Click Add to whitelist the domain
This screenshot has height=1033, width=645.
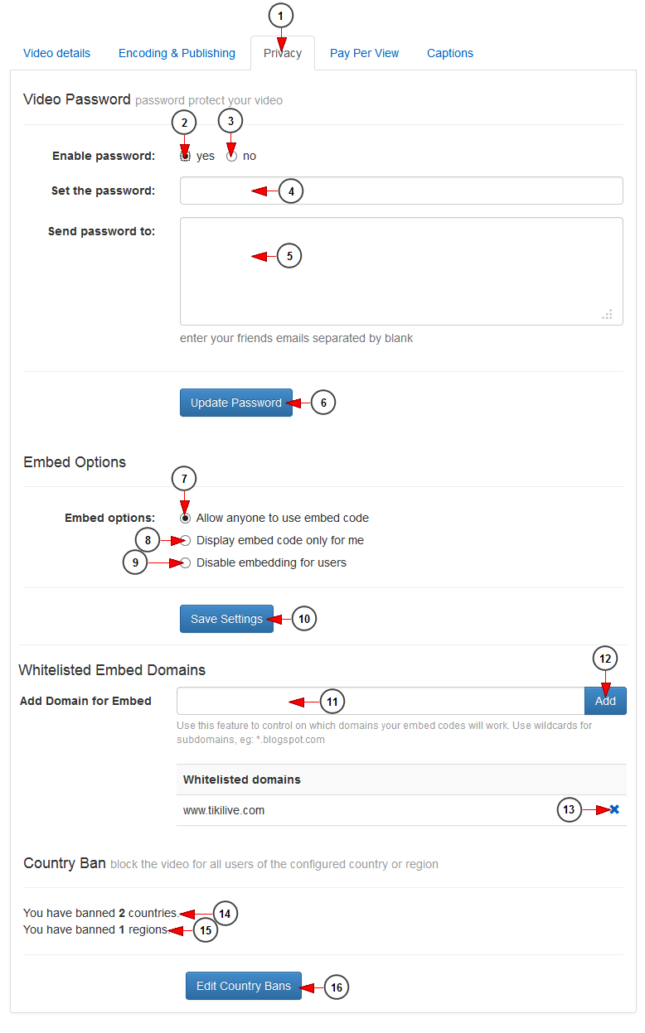605,701
